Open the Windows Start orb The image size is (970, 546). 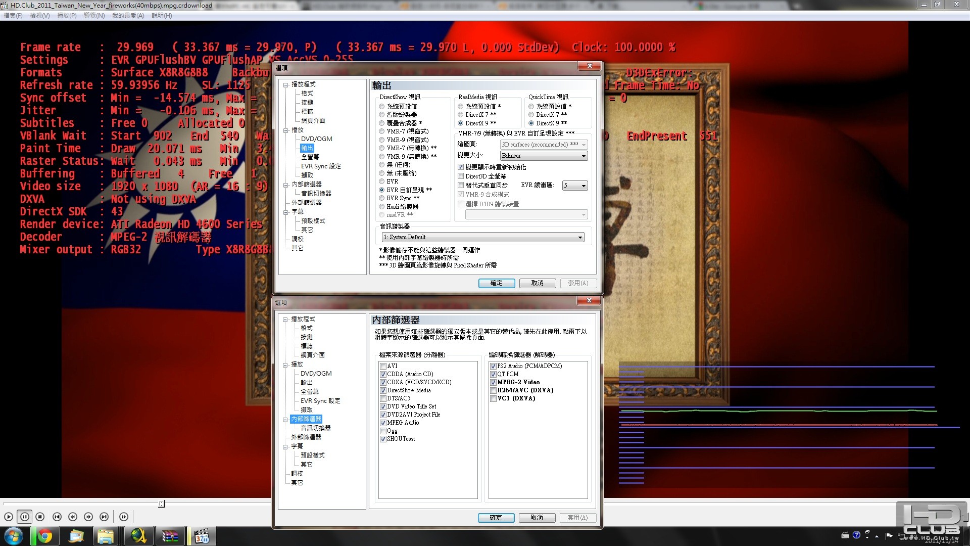[14, 536]
